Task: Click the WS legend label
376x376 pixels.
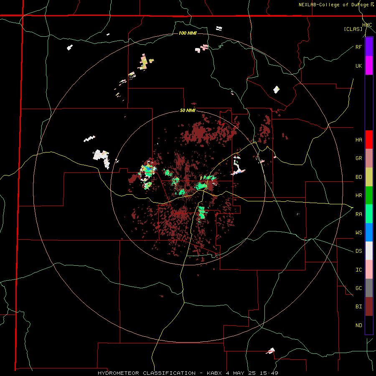Action: 358,232
